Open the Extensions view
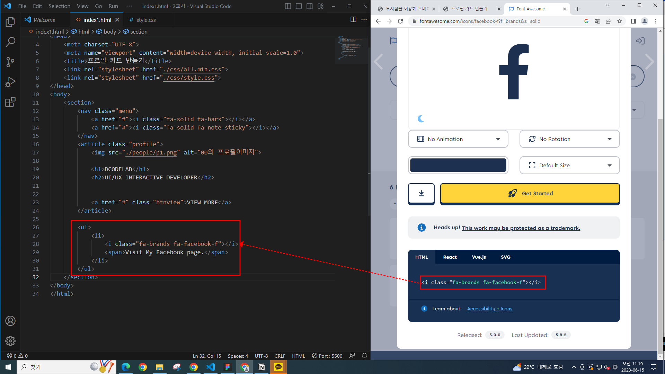Viewport: 665px width, 374px height. click(10, 102)
